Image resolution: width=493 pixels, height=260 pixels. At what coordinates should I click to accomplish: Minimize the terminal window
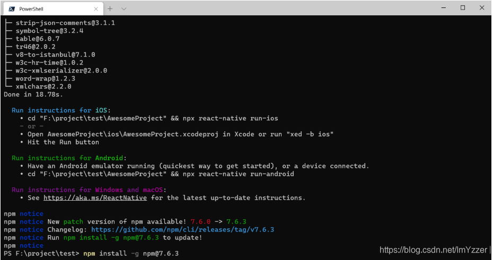click(x=444, y=7)
